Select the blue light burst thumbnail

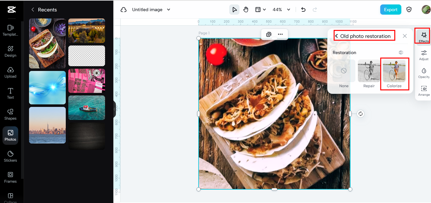(x=47, y=87)
